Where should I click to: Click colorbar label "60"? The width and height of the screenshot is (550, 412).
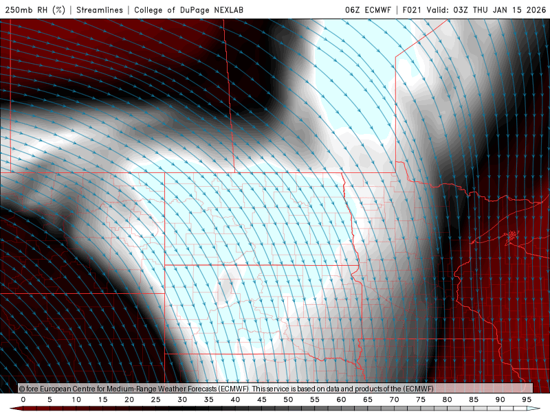pos(341,400)
